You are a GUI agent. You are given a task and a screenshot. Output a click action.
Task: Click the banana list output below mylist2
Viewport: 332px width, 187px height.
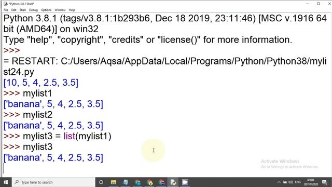[x=53, y=125]
